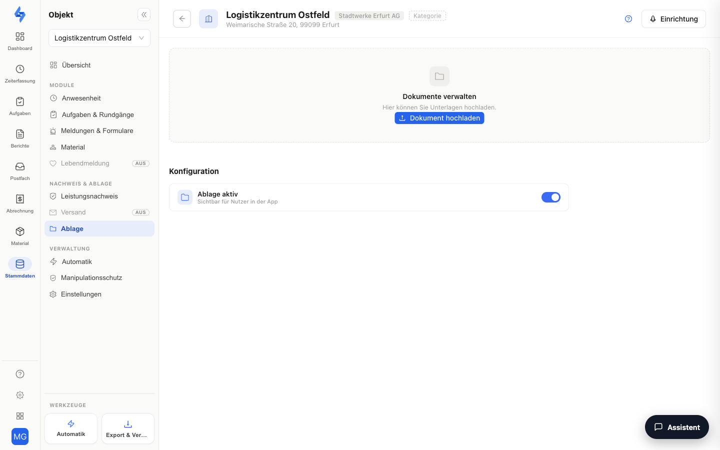Collapse the Objekt sidebar panel
Image resolution: width=720 pixels, height=450 pixels.
[x=144, y=14]
